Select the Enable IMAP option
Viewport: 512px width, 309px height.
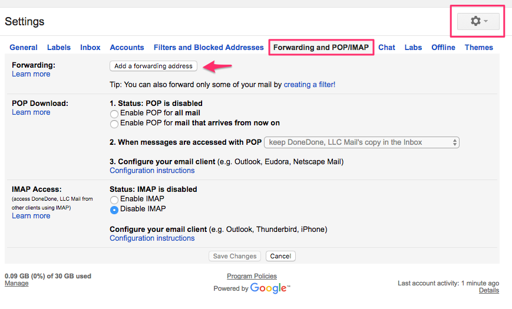(114, 200)
